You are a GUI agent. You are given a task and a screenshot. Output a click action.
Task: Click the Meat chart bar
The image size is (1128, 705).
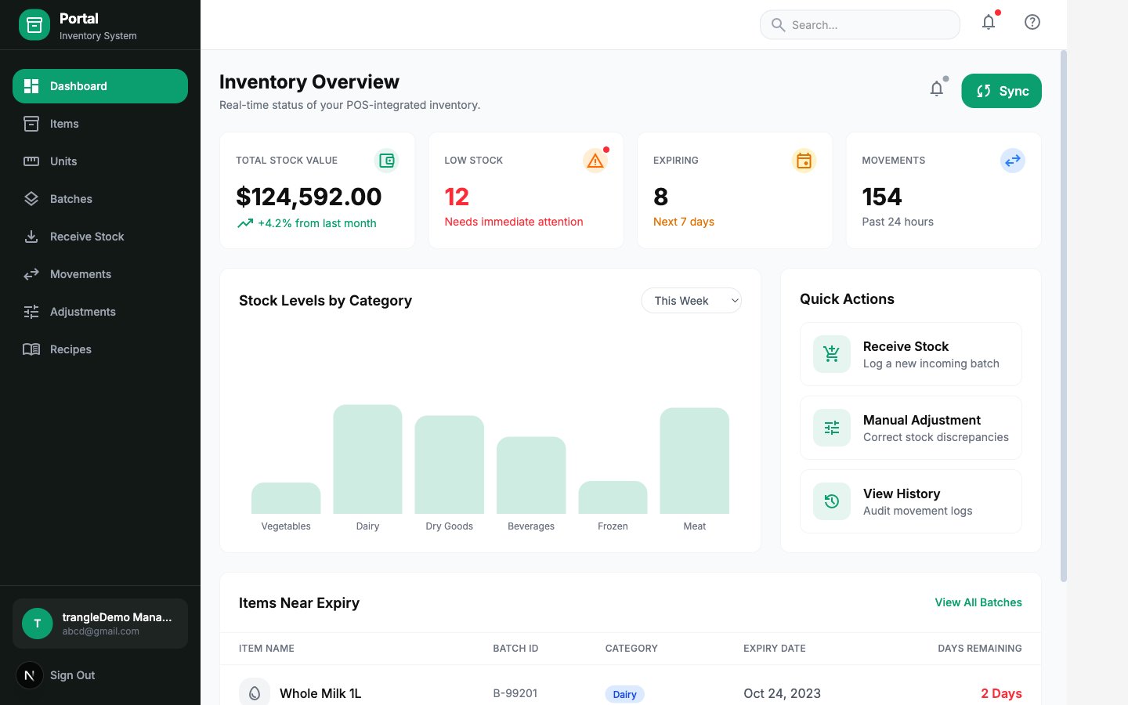pos(695,461)
